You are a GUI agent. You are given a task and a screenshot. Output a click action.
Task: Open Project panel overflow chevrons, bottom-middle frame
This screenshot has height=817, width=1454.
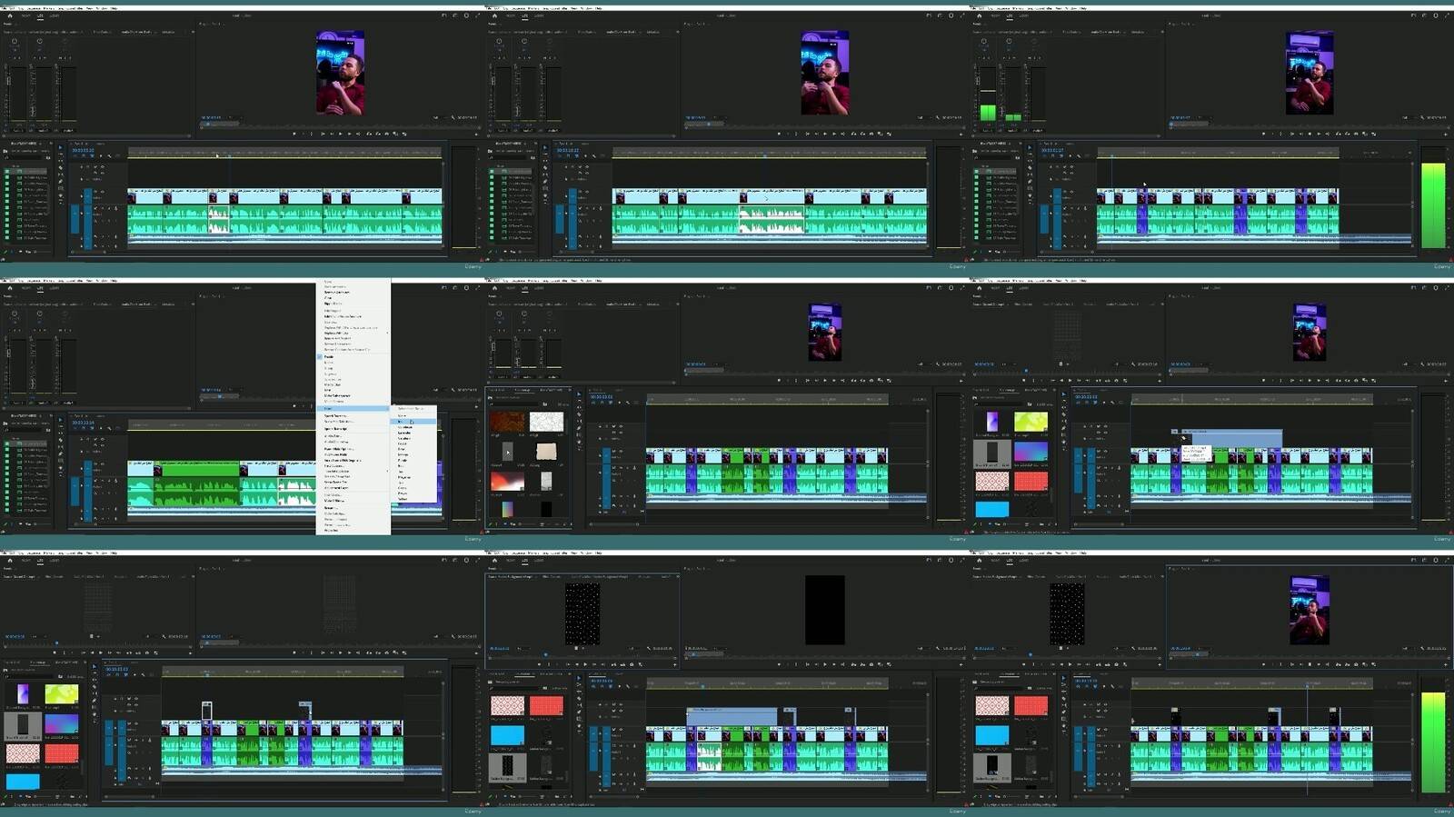pos(569,673)
